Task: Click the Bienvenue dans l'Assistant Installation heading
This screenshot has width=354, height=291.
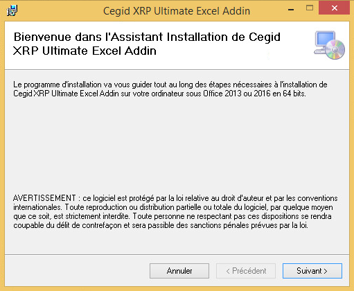Action: coord(147,37)
